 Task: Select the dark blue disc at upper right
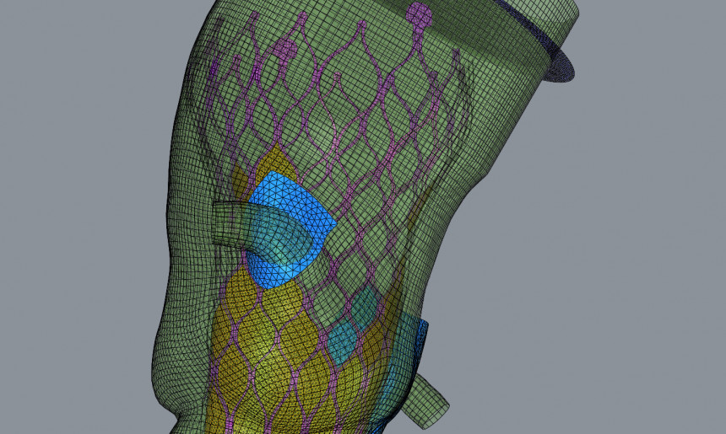(x=561, y=65)
